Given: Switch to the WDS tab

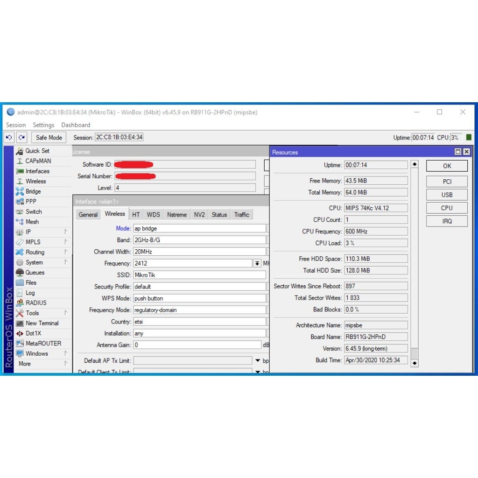Looking at the screenshot, I should coord(153,215).
